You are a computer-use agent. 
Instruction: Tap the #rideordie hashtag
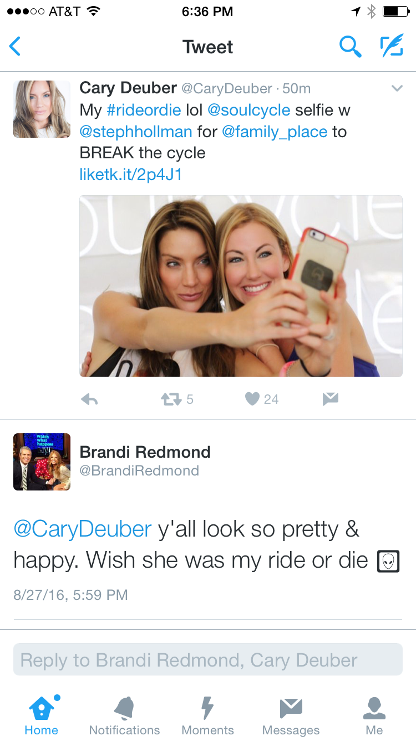(144, 110)
